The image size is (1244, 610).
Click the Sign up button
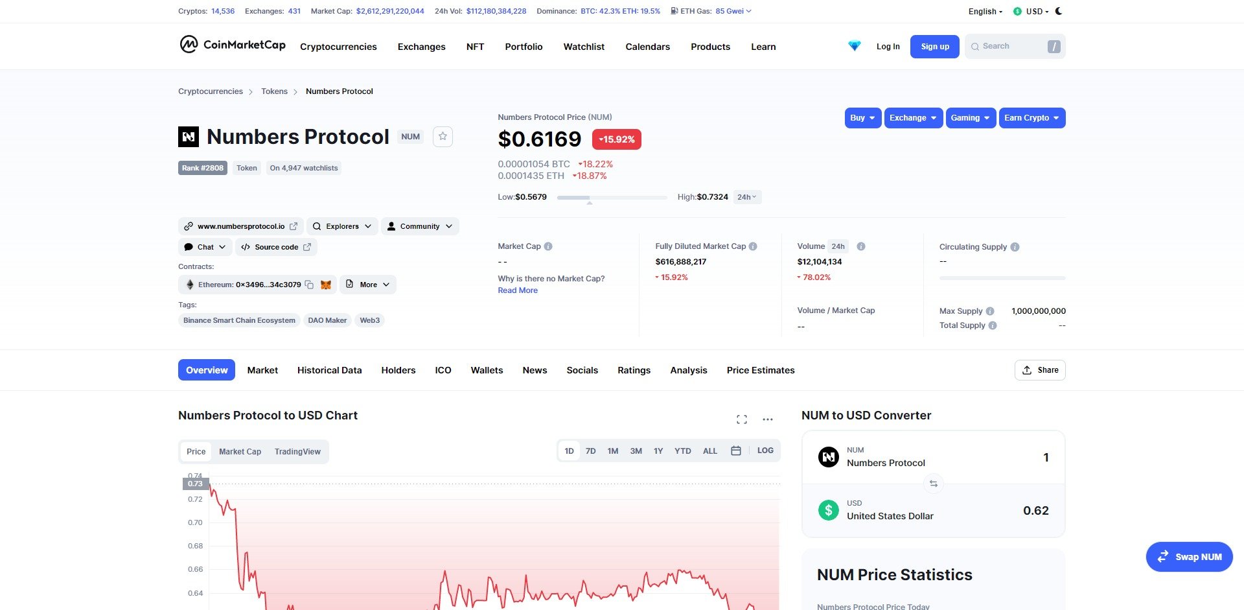tap(934, 47)
